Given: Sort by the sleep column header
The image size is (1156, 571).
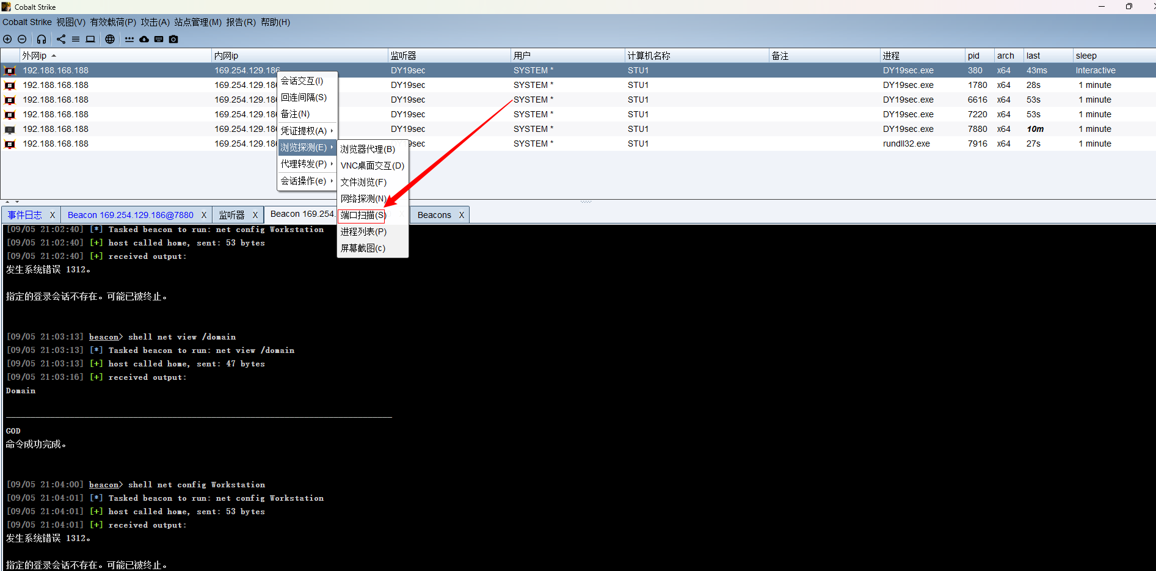Looking at the screenshot, I should point(1114,56).
